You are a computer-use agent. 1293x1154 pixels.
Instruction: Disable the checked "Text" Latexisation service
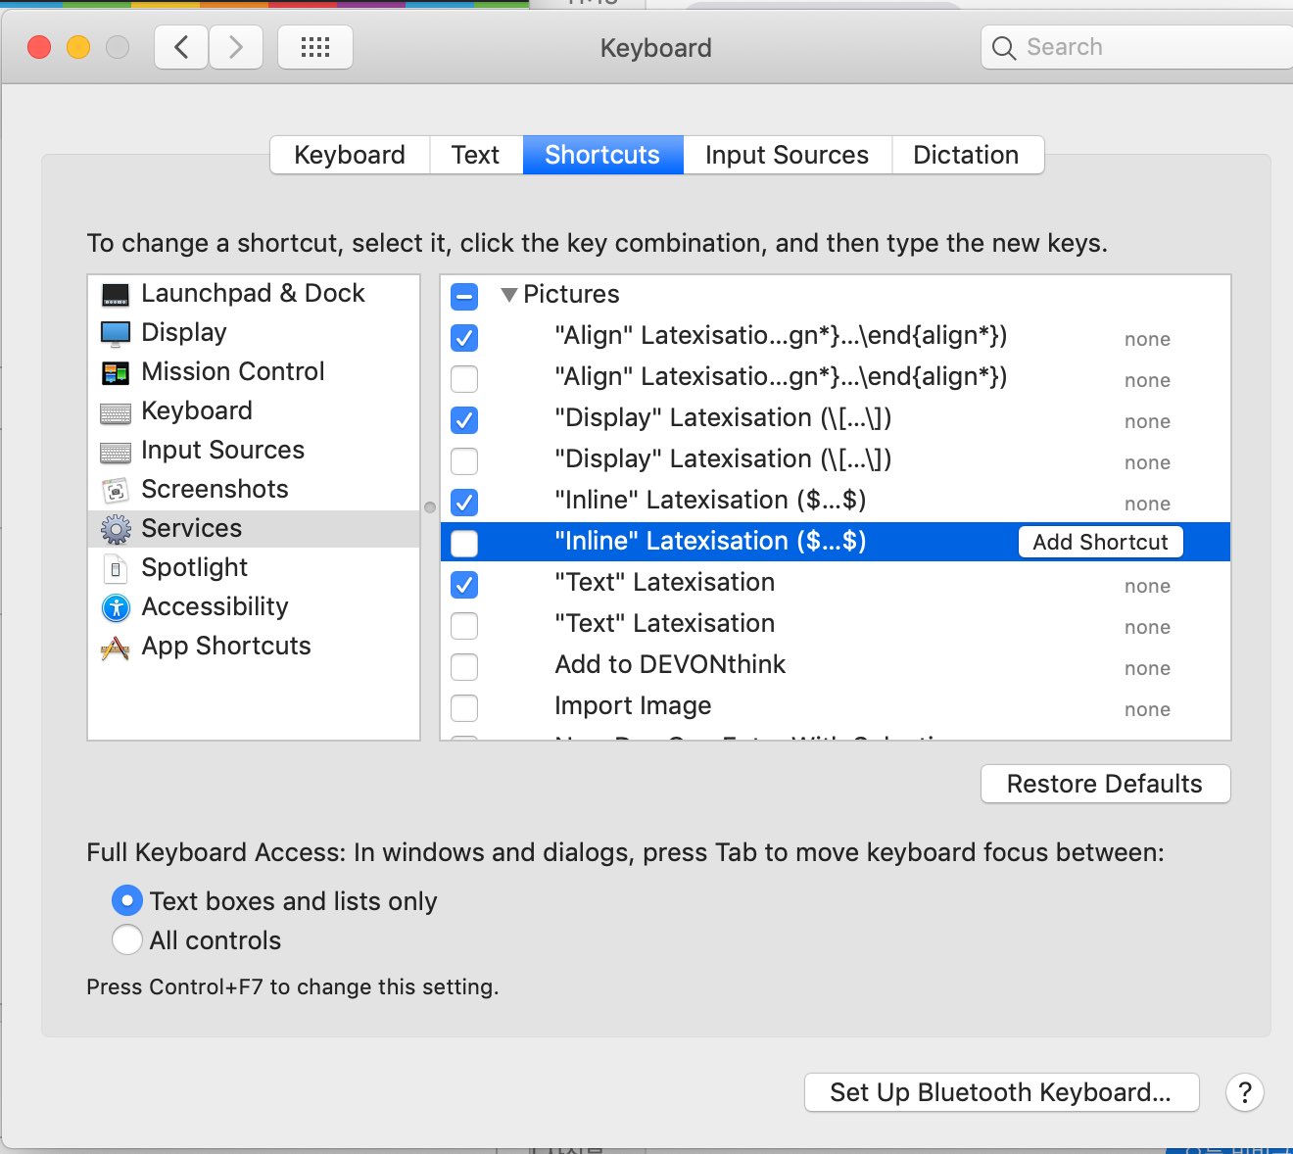pyautogui.click(x=463, y=585)
